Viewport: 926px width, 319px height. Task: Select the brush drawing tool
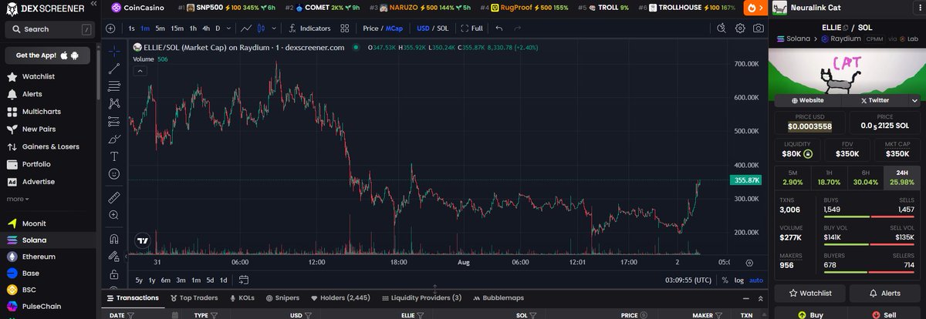click(114, 139)
